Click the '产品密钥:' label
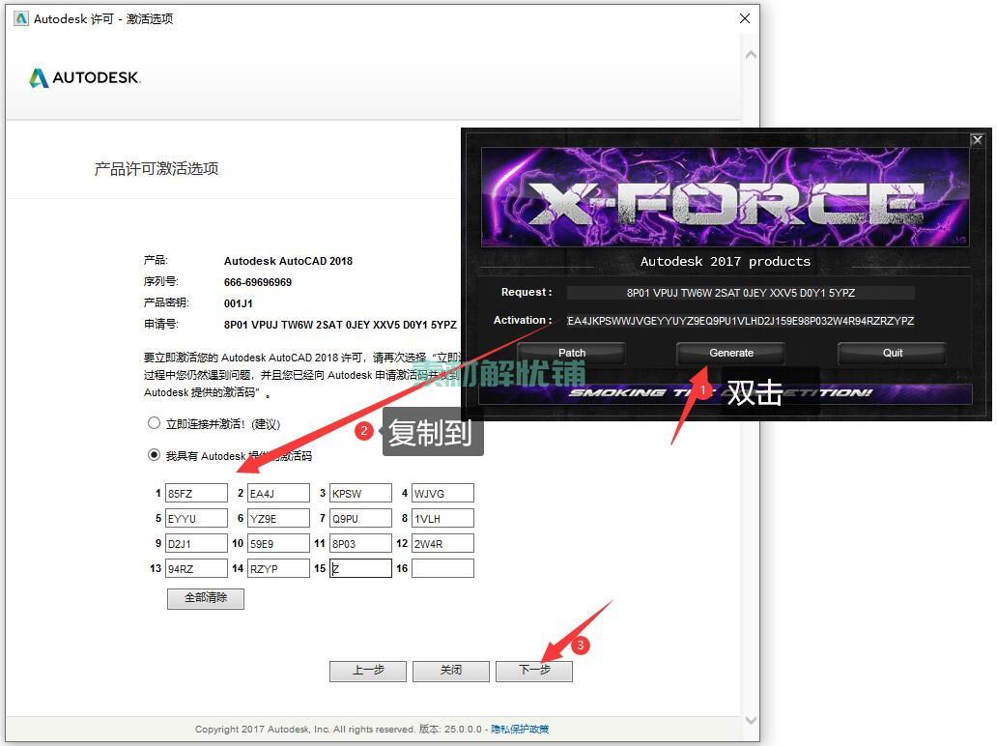 pos(166,302)
